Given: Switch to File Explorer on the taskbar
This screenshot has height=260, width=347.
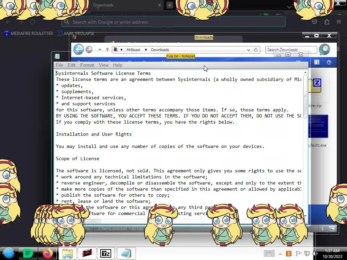Looking at the screenshot, I should click(x=67, y=253).
